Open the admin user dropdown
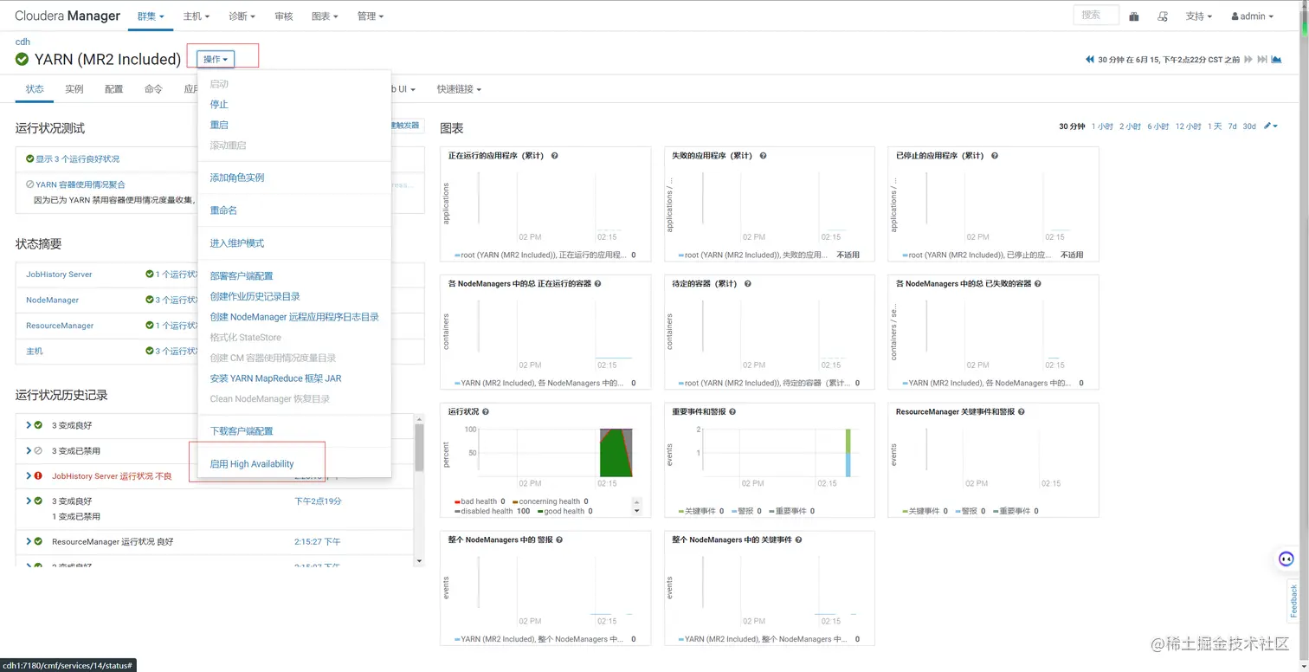The image size is (1309, 672). pyautogui.click(x=1252, y=16)
